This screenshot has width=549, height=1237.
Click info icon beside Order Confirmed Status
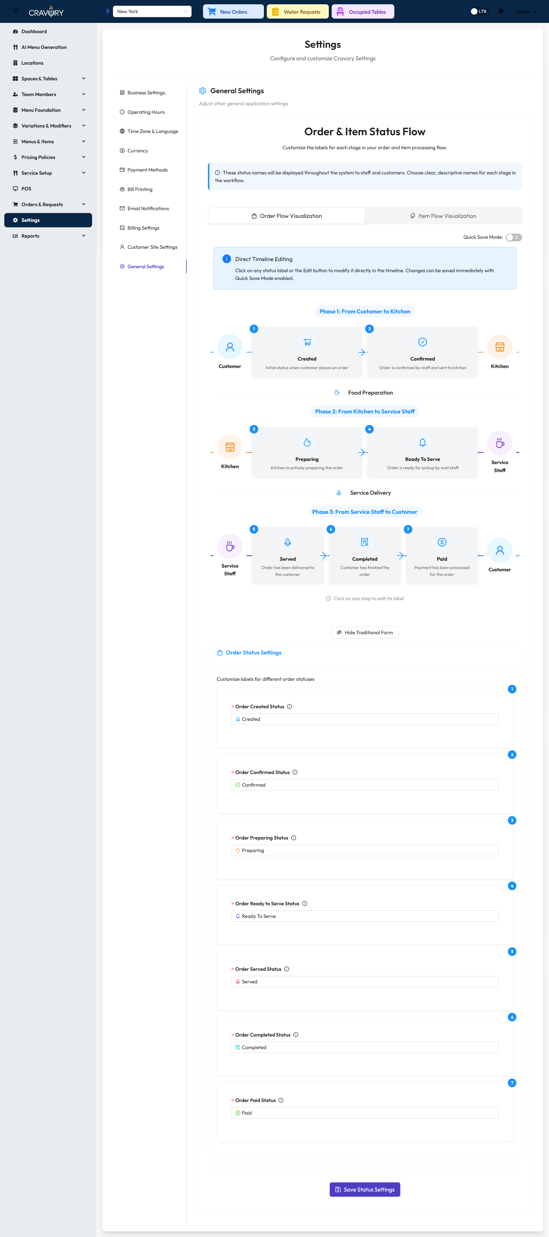(x=295, y=772)
